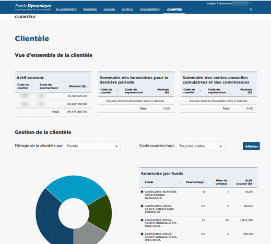The width and height of the screenshot is (271, 244).
Task: Click bullet beside Catégorie Croissance Américaine Power
Action: click(x=142, y=206)
